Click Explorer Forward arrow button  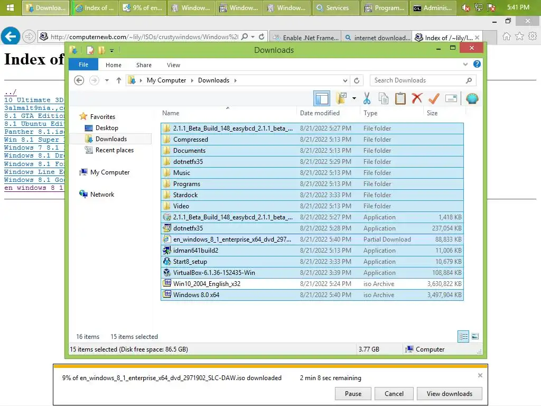click(x=94, y=80)
